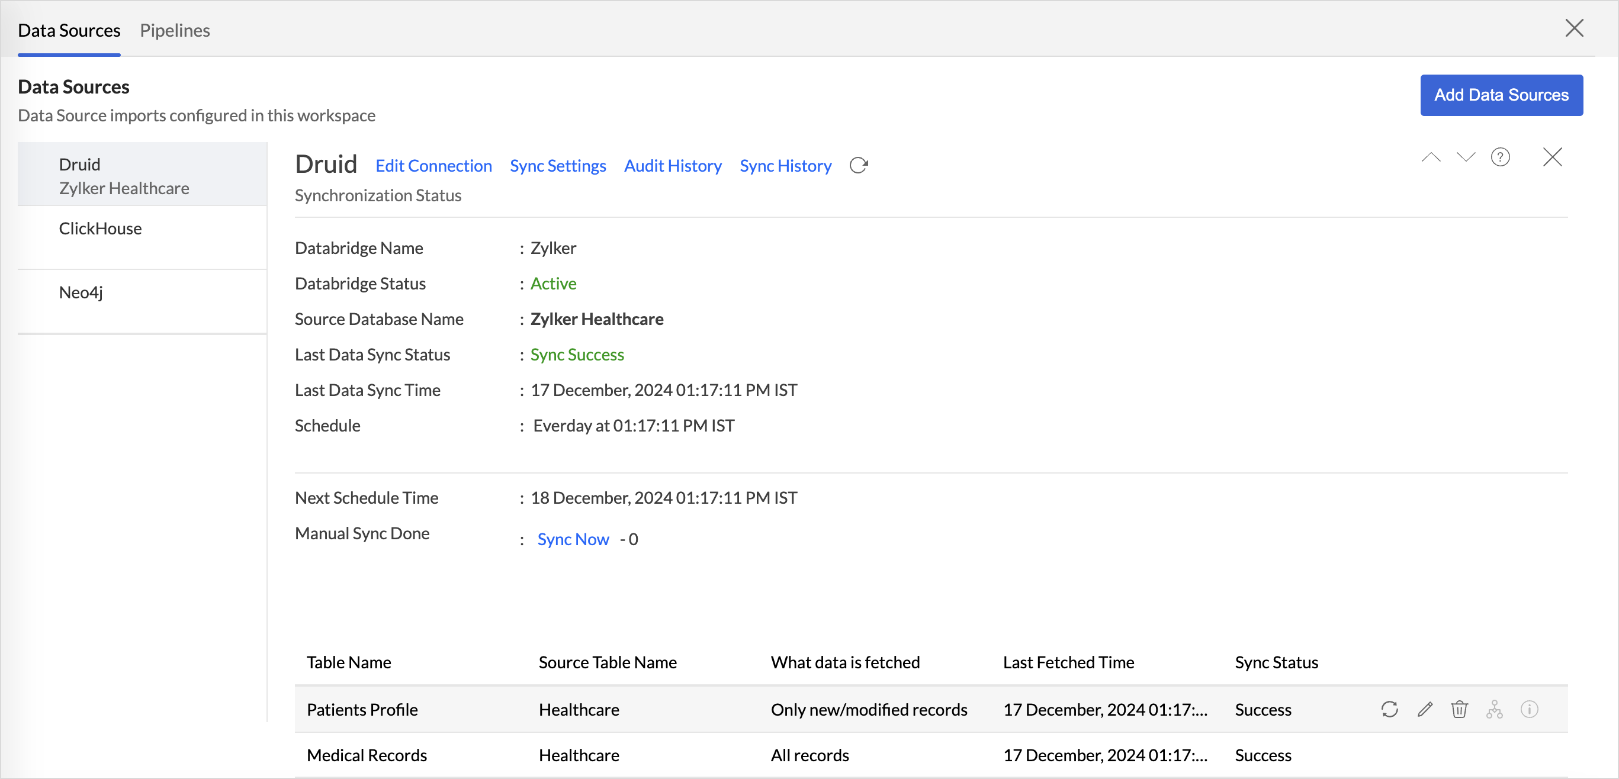Select ClickHouse in the data source list

[101, 228]
